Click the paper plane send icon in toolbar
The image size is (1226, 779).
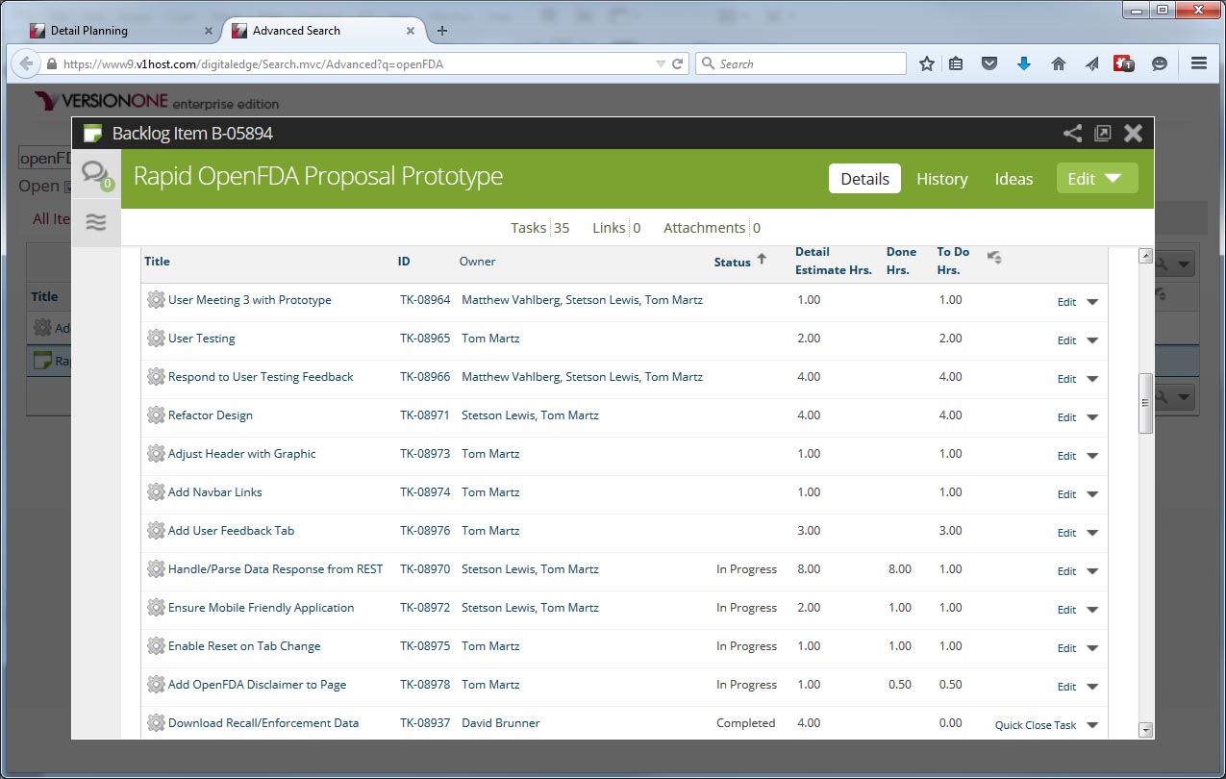[x=1091, y=63]
